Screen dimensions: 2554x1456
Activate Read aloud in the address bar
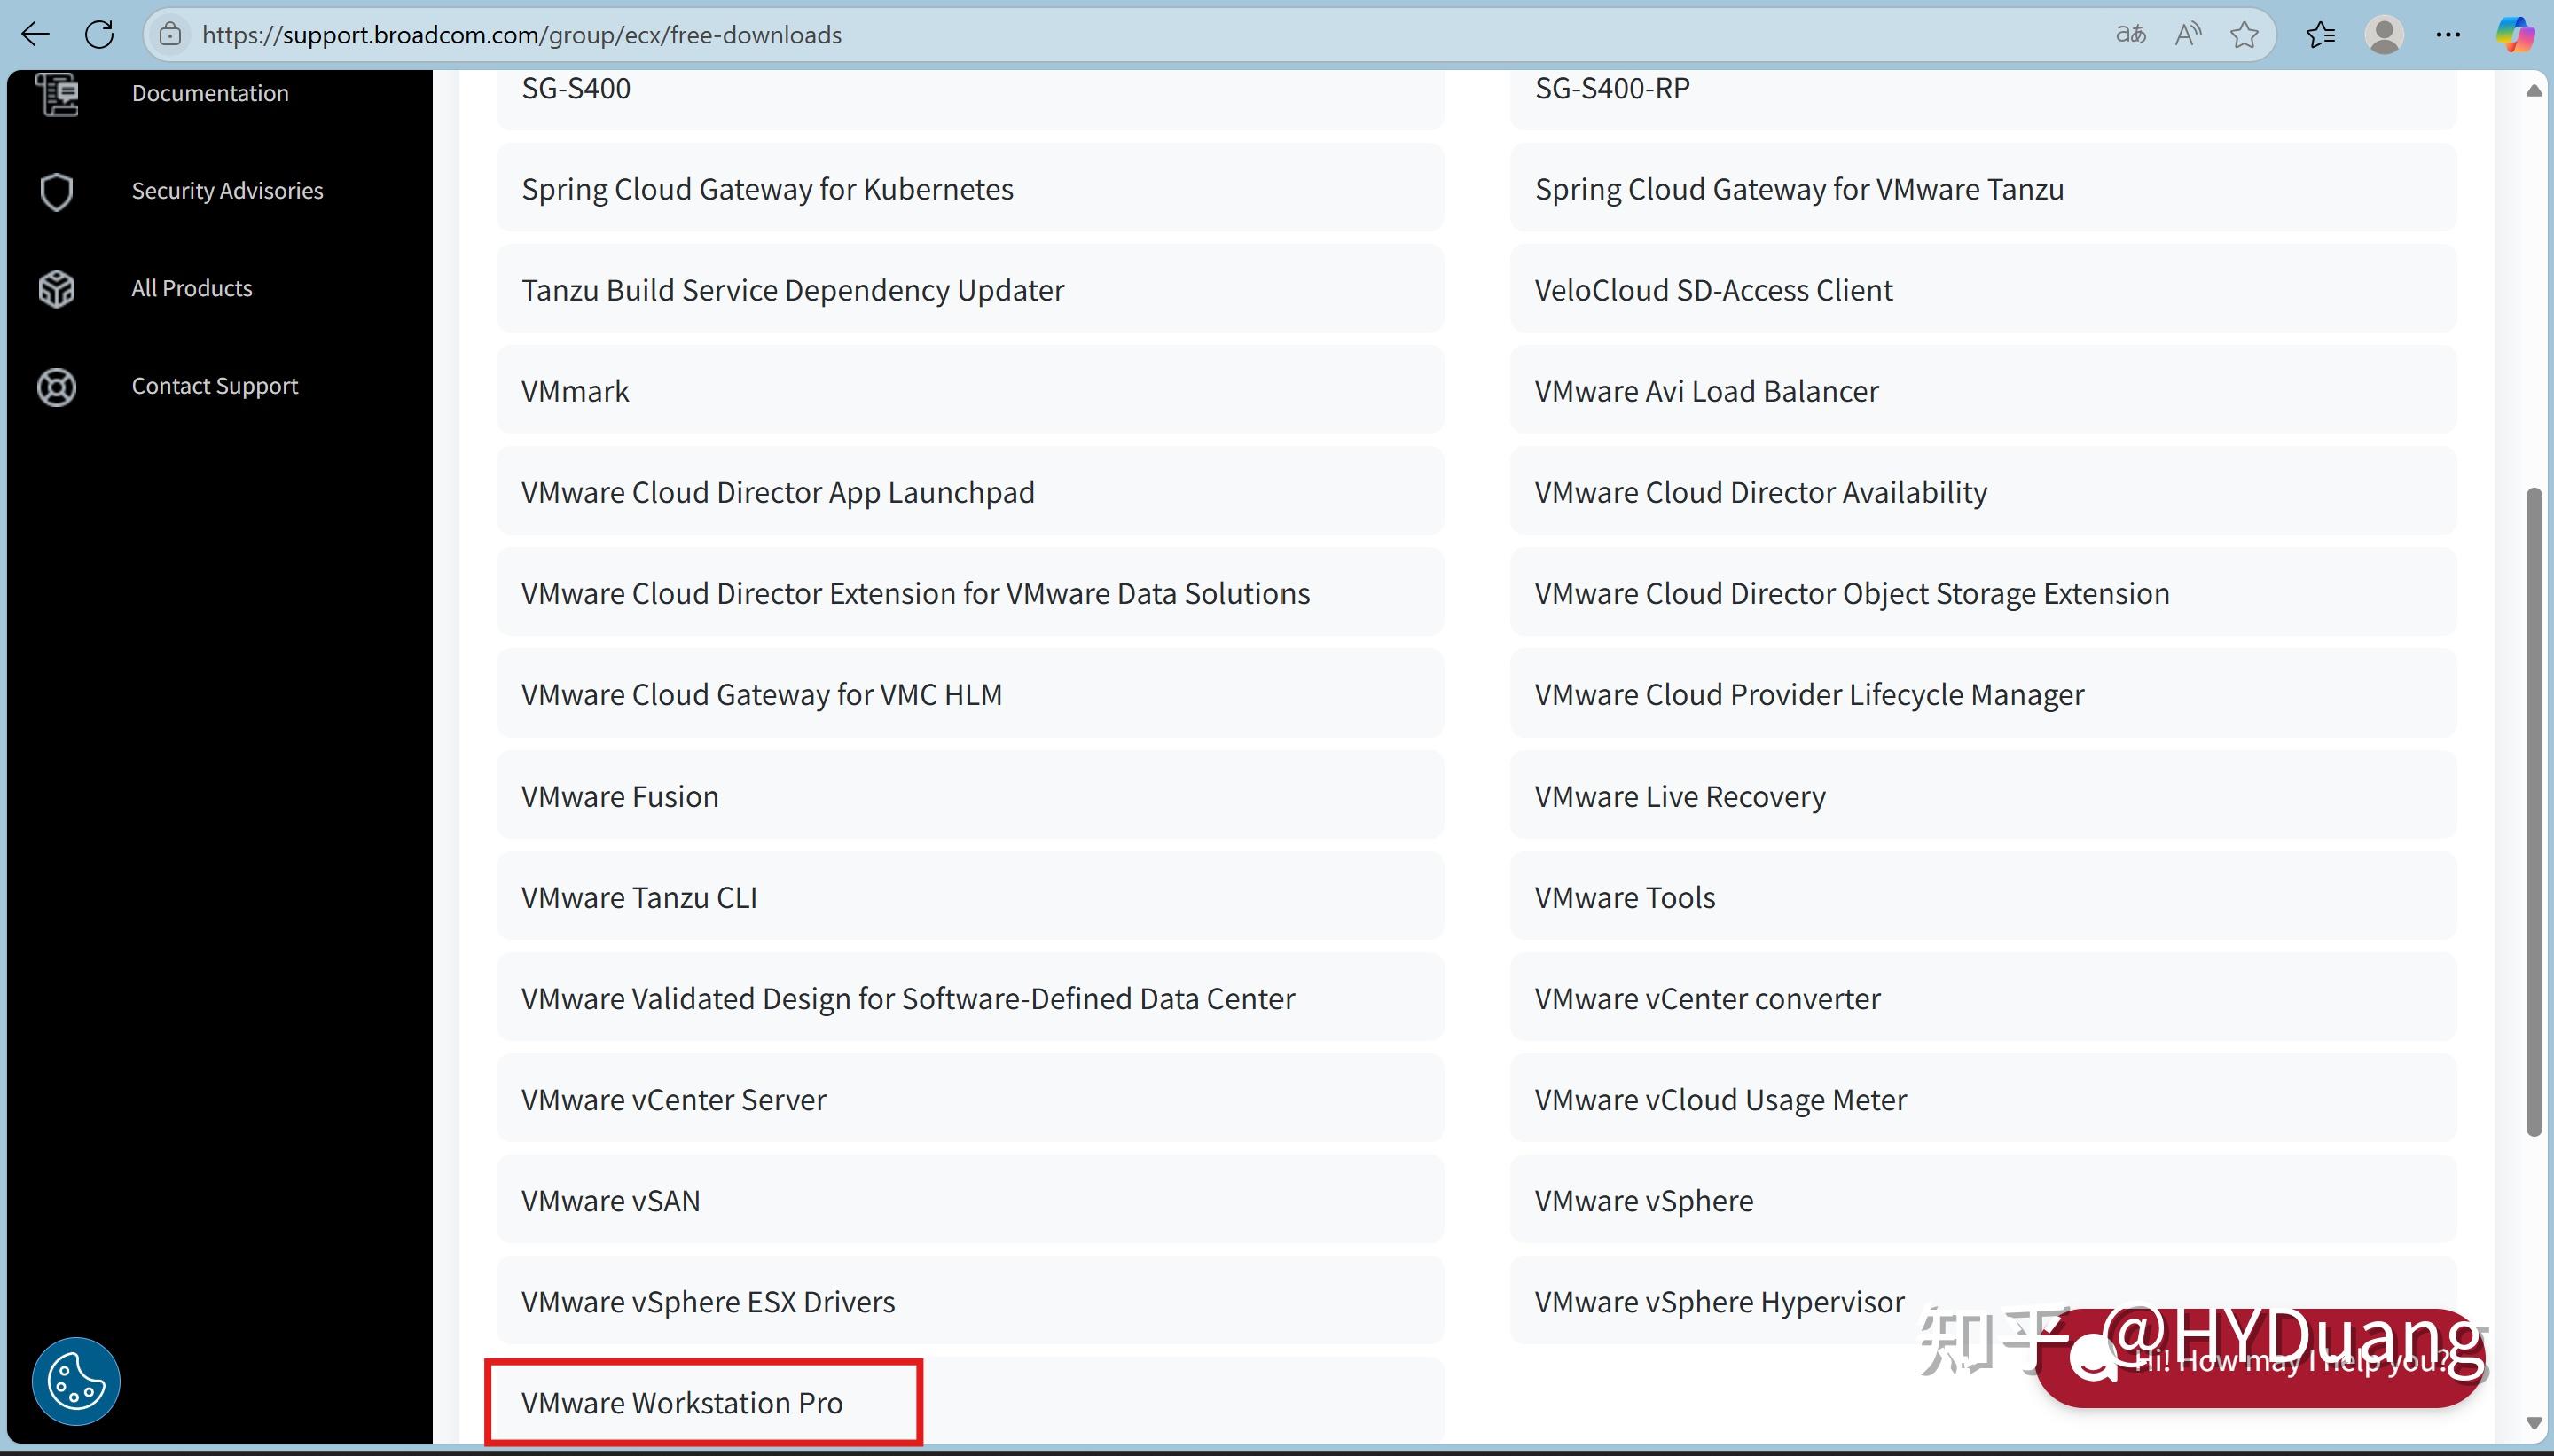(x=2186, y=34)
